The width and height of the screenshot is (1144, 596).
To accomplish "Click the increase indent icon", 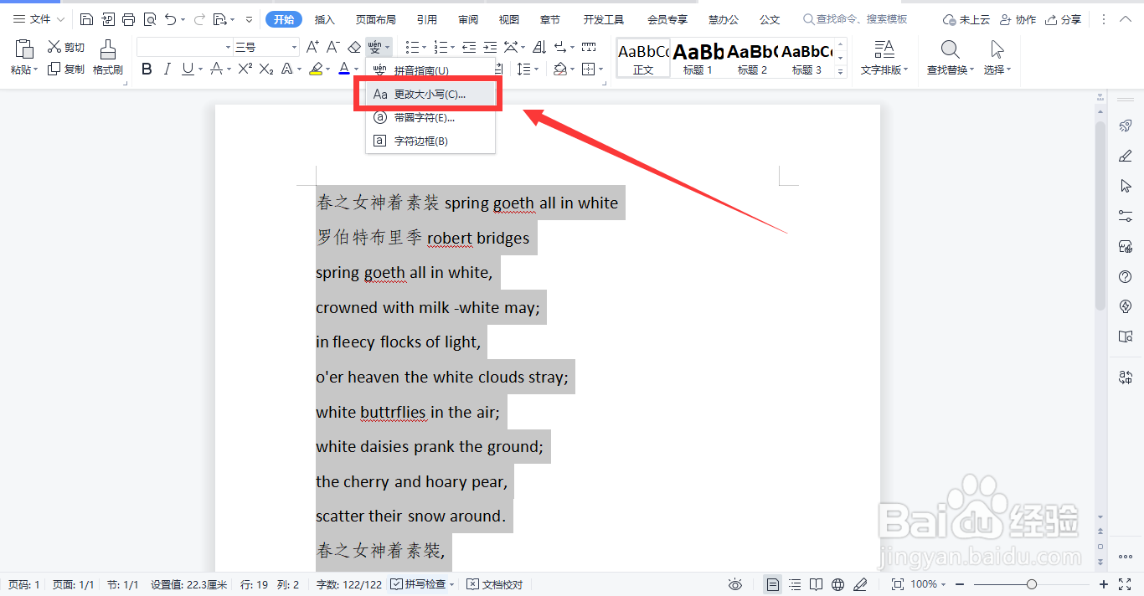I will pyautogui.click(x=489, y=48).
